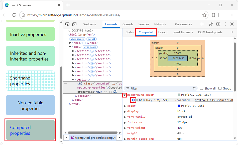Enable the Group checkbox
The image size is (238, 145).
click(220, 88)
